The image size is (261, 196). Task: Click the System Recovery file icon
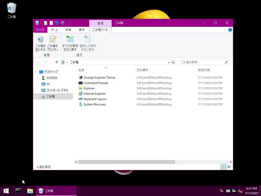[x=81, y=104]
